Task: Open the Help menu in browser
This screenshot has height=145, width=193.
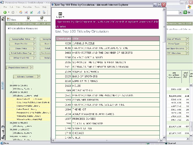Action: (44, 7)
